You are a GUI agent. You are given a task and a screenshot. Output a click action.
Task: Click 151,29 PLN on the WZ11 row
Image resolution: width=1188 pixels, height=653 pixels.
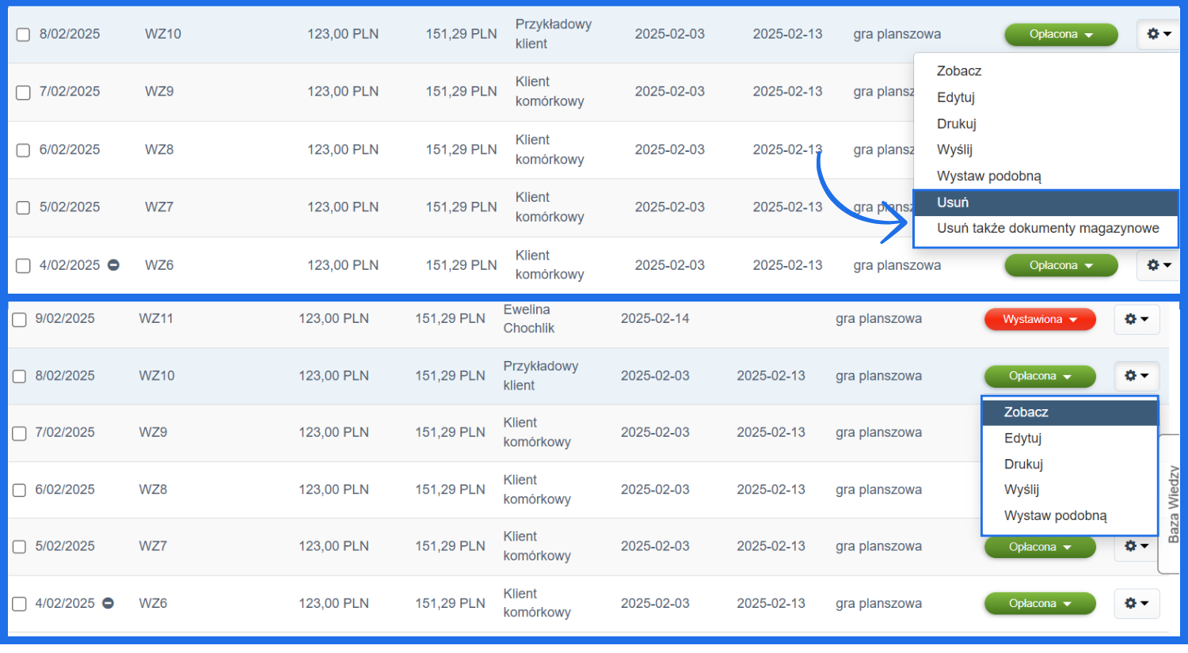pyautogui.click(x=450, y=319)
